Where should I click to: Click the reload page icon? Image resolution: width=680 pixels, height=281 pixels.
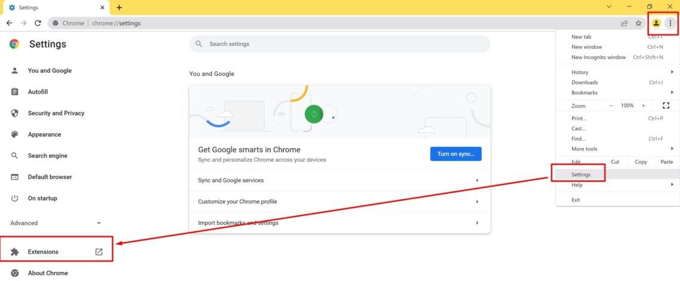pos(38,23)
